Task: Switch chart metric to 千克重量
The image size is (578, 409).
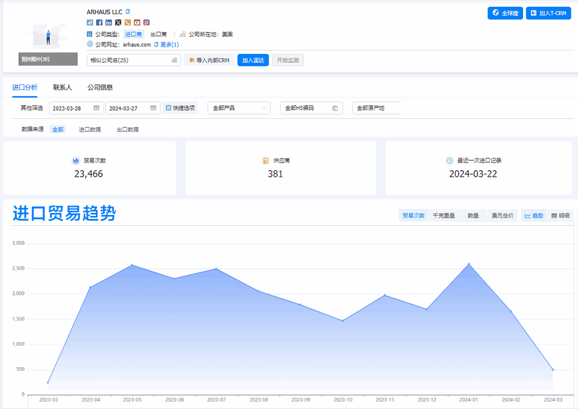Action: click(443, 215)
